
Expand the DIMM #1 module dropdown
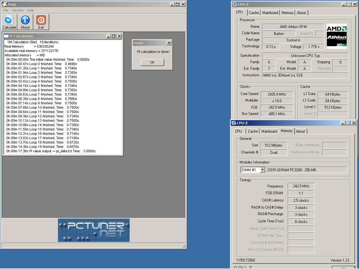pos(263,170)
